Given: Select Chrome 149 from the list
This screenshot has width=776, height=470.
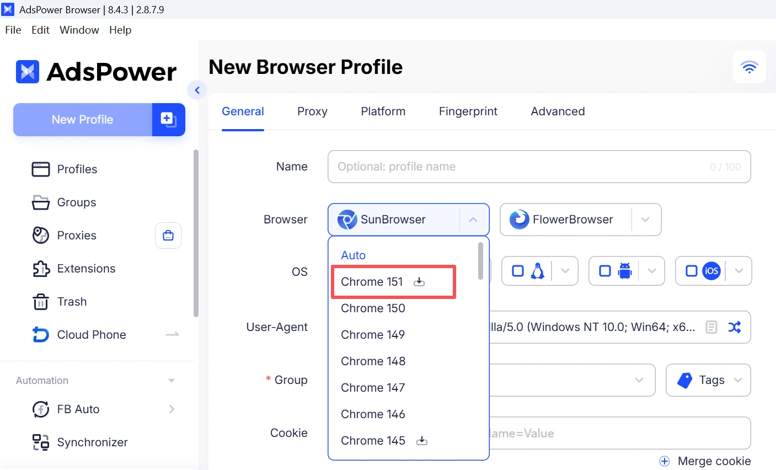Looking at the screenshot, I should click(373, 335).
